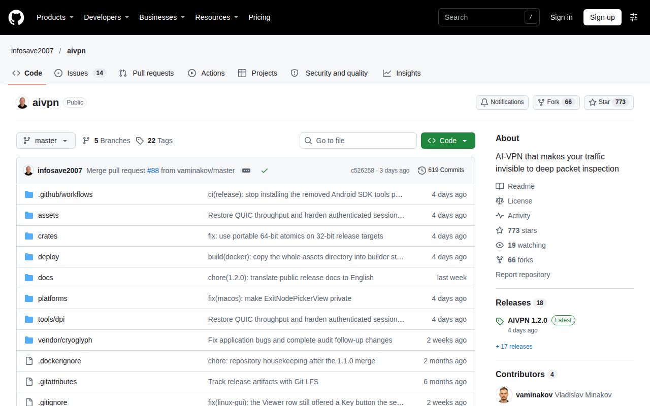Open the Products dropdown menu
Image resolution: width=650 pixels, height=406 pixels.
coord(55,17)
